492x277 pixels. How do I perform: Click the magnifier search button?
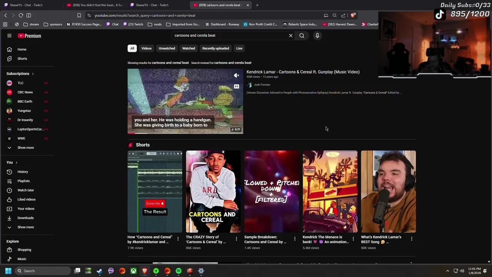point(302,35)
